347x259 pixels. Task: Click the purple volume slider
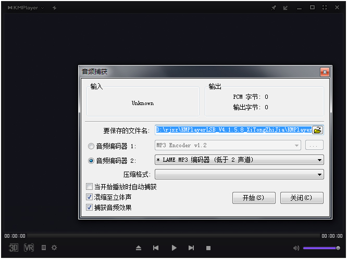[x=321, y=248]
